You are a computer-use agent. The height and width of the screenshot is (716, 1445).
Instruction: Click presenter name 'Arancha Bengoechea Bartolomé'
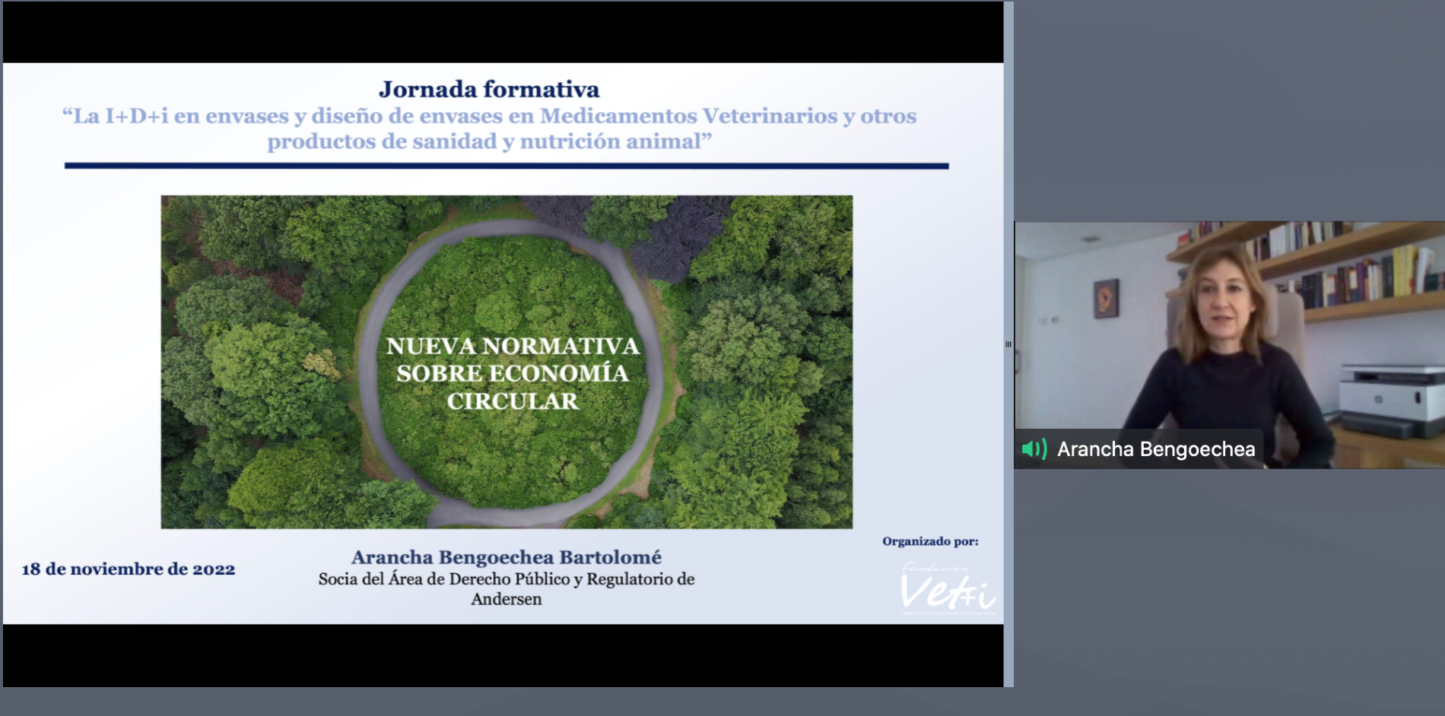click(506, 557)
